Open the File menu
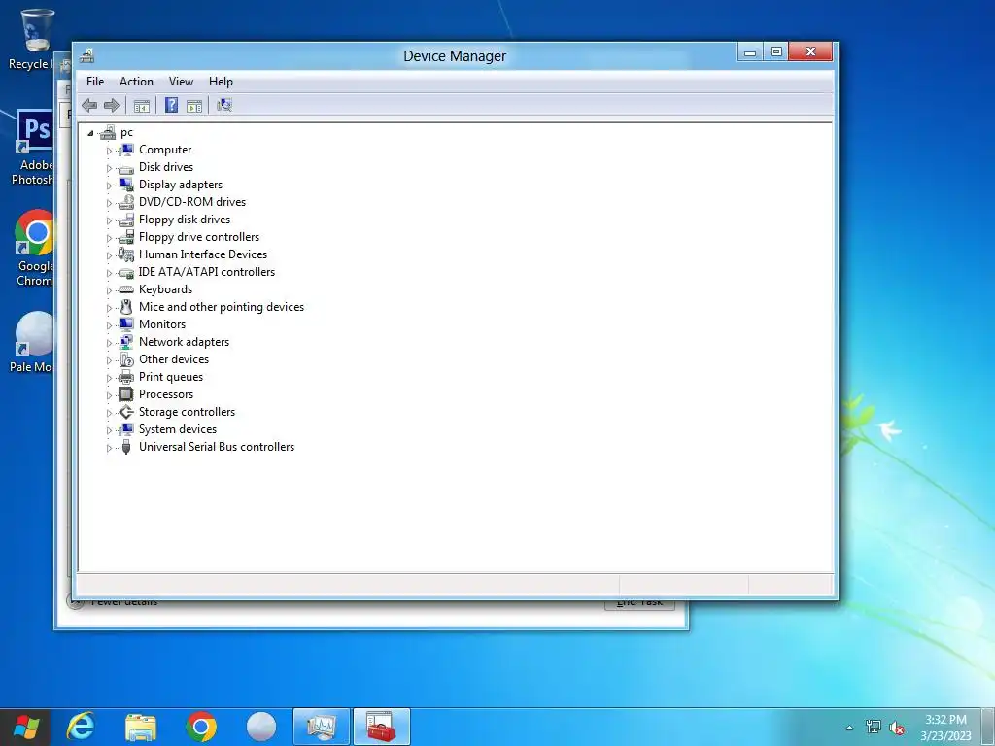The height and width of the screenshot is (746, 995). click(x=95, y=82)
